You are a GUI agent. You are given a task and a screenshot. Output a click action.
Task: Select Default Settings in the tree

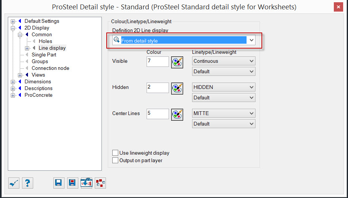(x=42, y=21)
